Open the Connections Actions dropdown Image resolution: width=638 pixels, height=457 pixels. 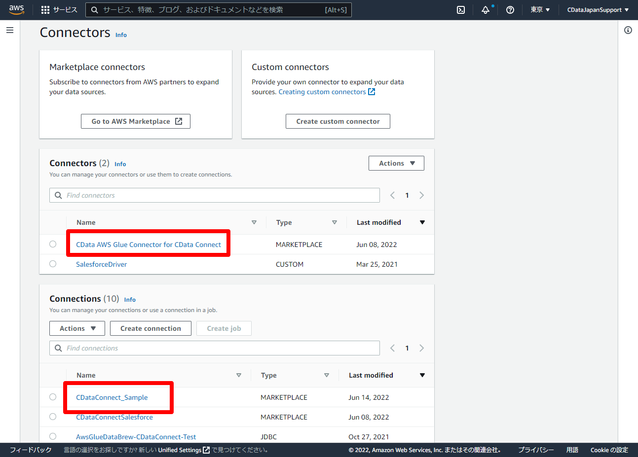pos(77,328)
